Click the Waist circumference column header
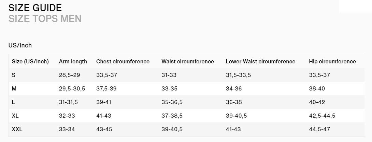372x142 pixels. (188, 61)
